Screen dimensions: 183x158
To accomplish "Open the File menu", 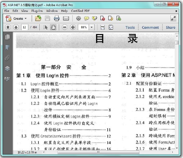I will (7, 11).
